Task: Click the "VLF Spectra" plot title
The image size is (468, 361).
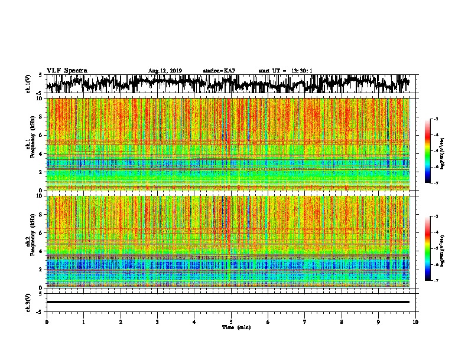Action: pos(67,71)
